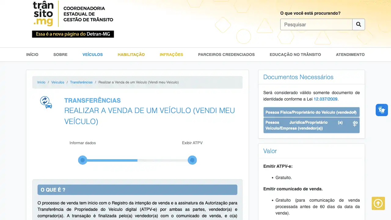Click the Início breadcrumb link
The image size is (391, 220).
point(41,82)
